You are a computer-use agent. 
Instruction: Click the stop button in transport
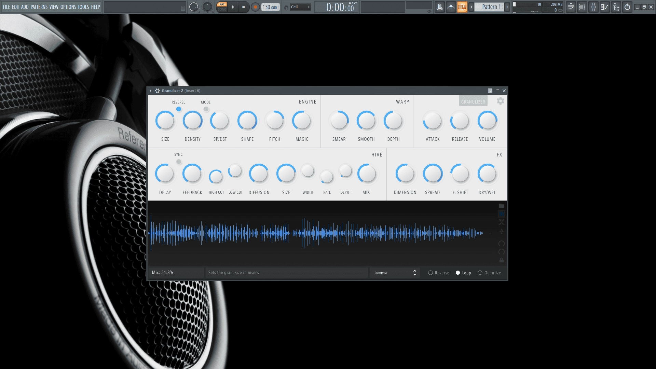pos(244,7)
